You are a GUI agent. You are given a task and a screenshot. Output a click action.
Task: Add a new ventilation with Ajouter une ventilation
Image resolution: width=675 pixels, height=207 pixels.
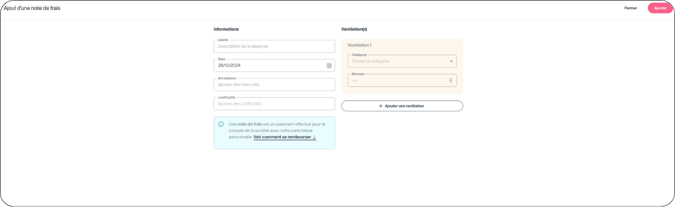tap(402, 106)
